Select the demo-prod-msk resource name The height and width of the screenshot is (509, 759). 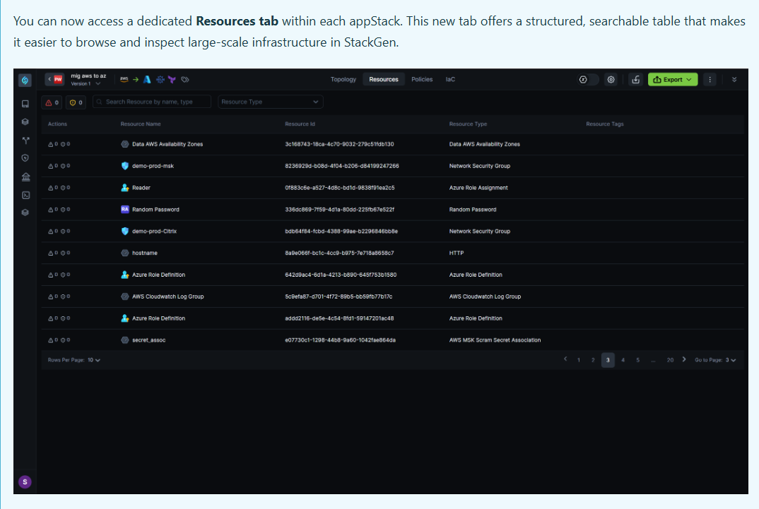click(153, 166)
